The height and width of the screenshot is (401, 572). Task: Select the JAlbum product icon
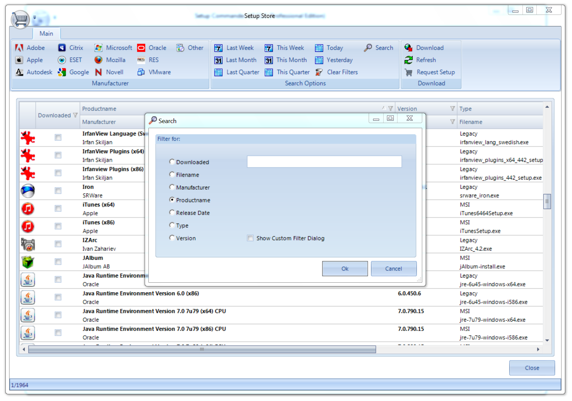pyautogui.click(x=28, y=262)
